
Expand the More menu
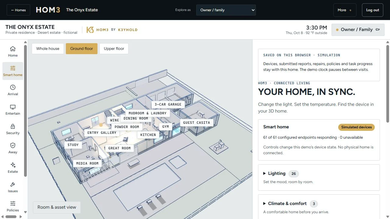(x=345, y=10)
